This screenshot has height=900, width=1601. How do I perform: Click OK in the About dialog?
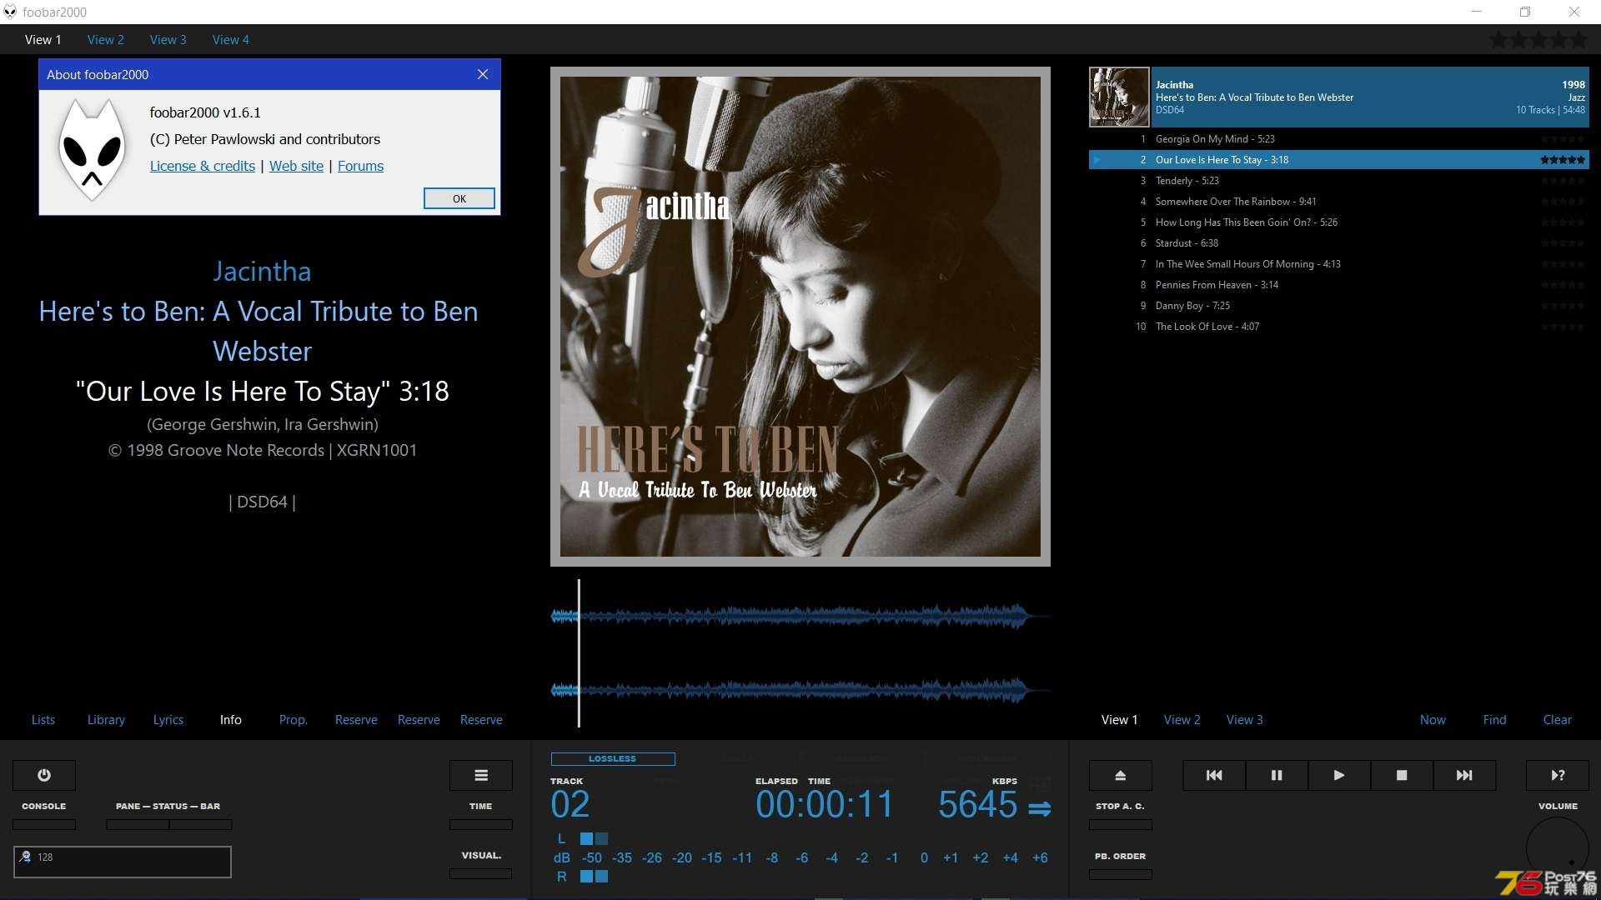point(459,198)
